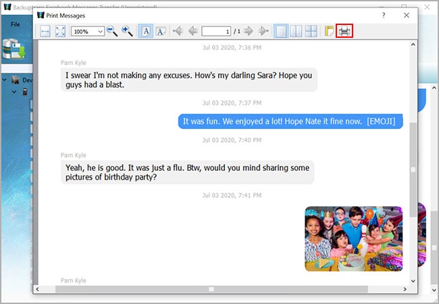Toggle two-page side-by-side layout view
This screenshot has height=304, width=439.
click(295, 31)
